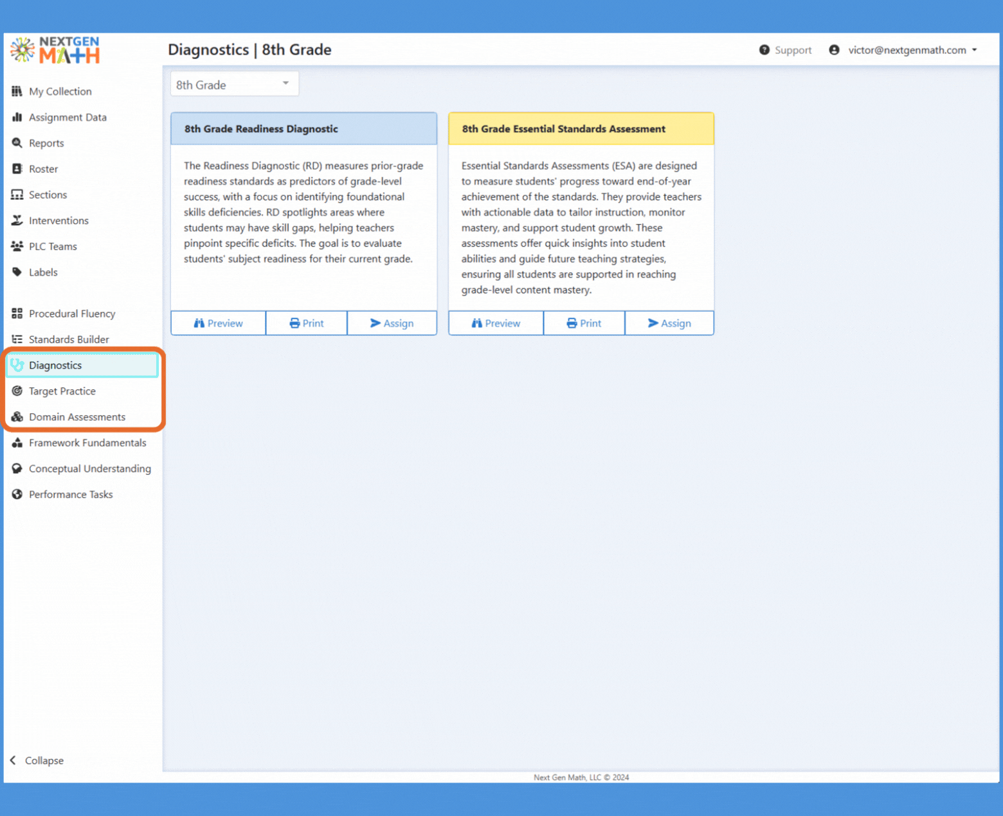Click the Standards Builder list icon
This screenshot has width=1003, height=816.
[x=17, y=339]
